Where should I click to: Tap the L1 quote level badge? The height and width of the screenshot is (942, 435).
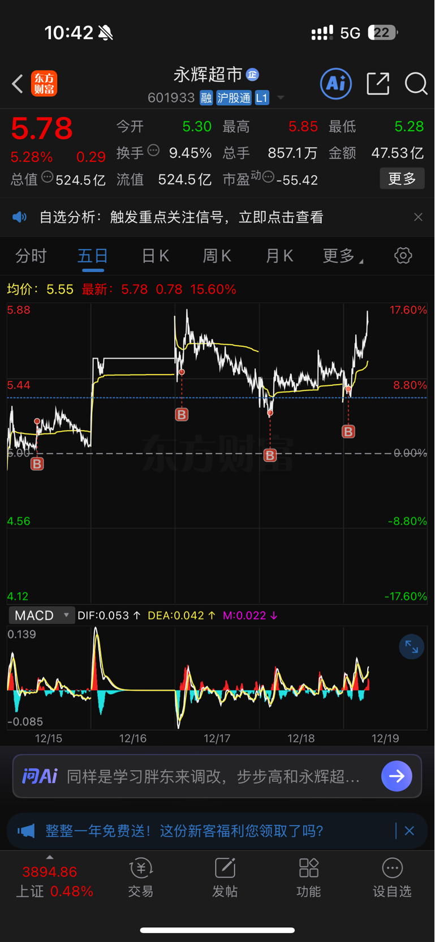pyautogui.click(x=261, y=98)
